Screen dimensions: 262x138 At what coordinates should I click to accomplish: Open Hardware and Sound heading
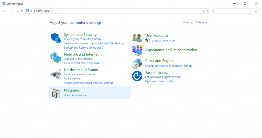[x=81, y=70]
